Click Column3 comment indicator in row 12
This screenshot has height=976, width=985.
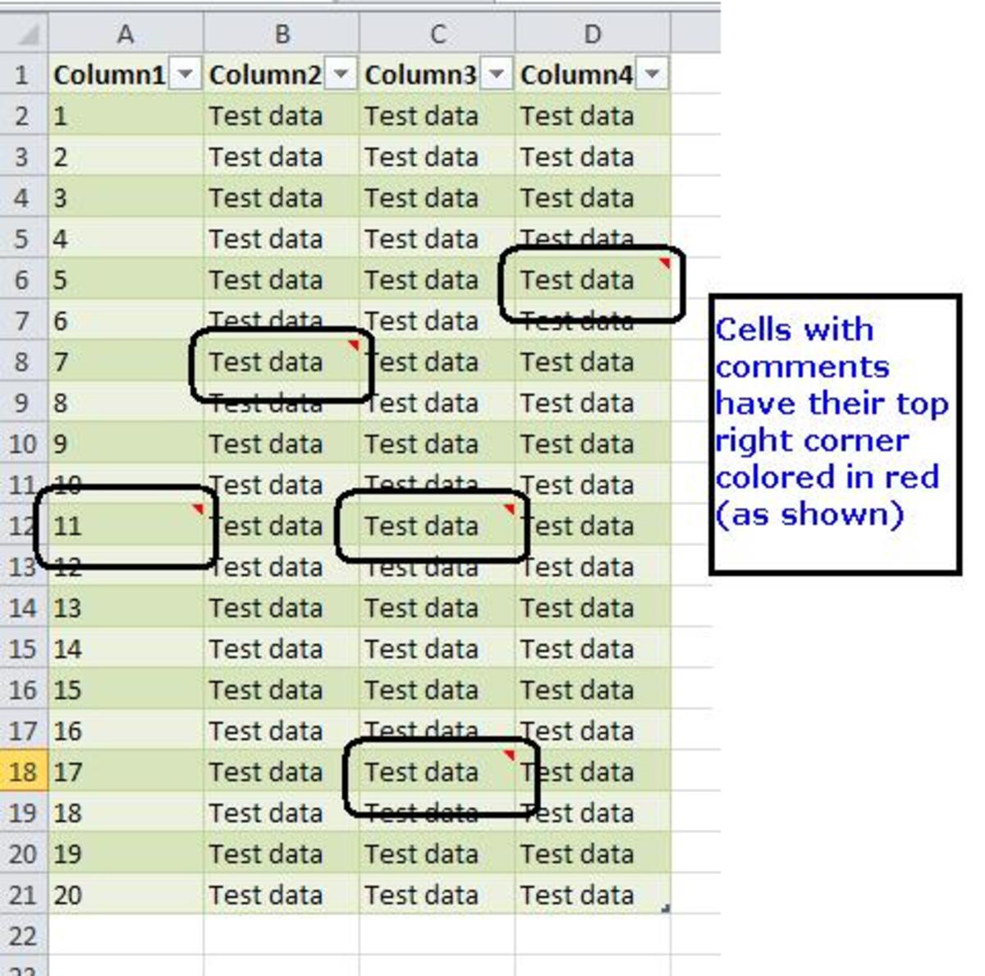[509, 509]
